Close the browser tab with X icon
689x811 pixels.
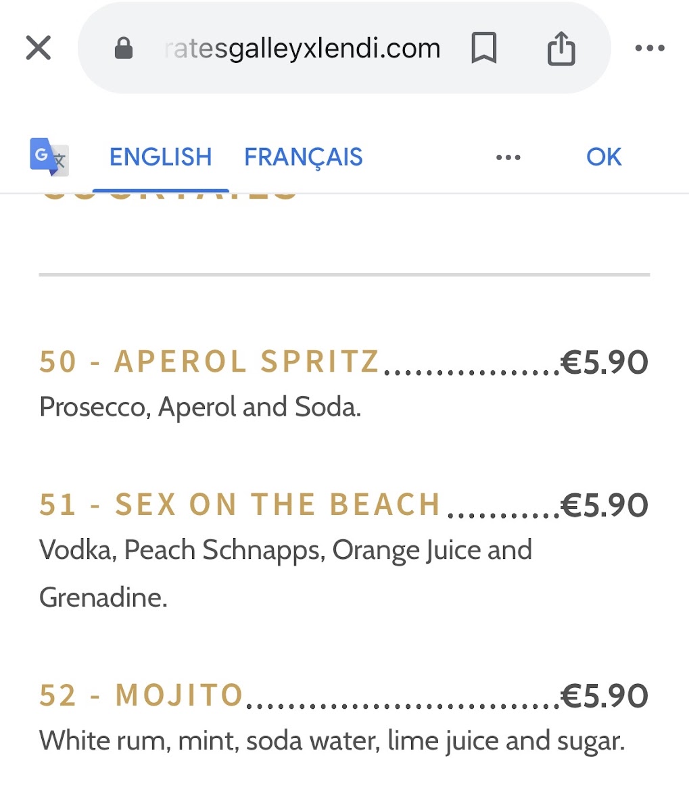(39, 48)
